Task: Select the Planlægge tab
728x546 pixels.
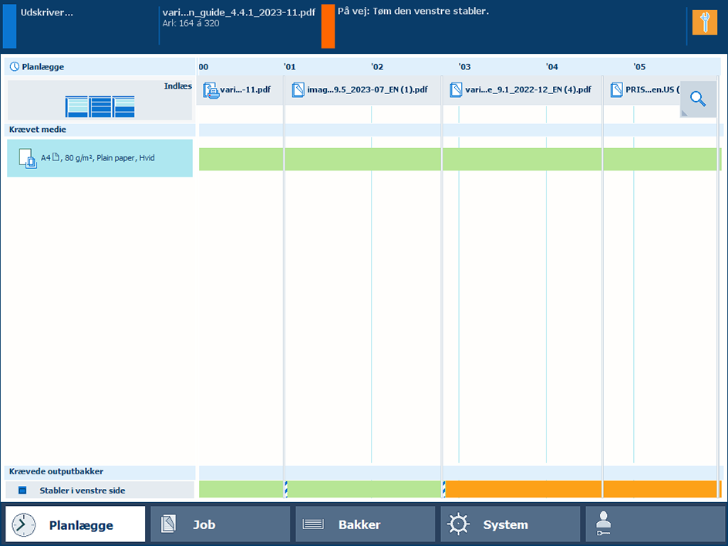Action: tap(75, 524)
